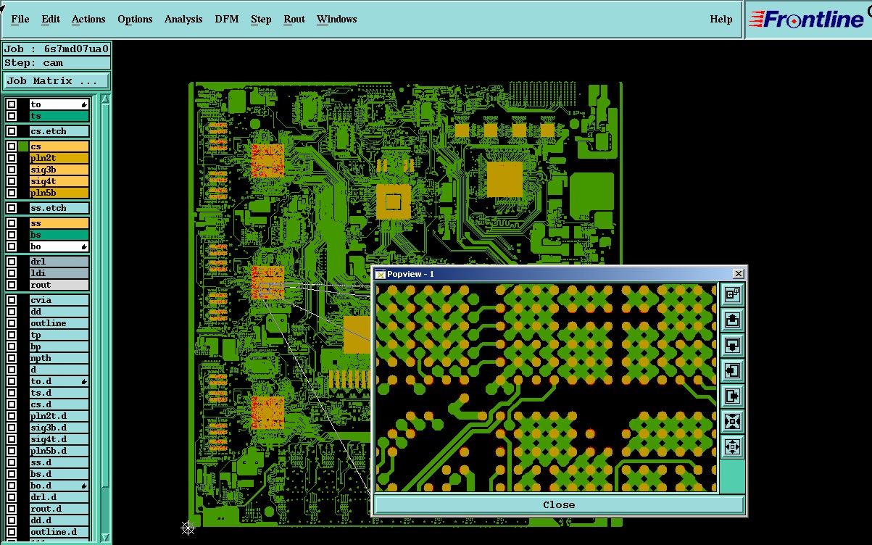Toggle the checkbox for layer npth

(x=12, y=358)
